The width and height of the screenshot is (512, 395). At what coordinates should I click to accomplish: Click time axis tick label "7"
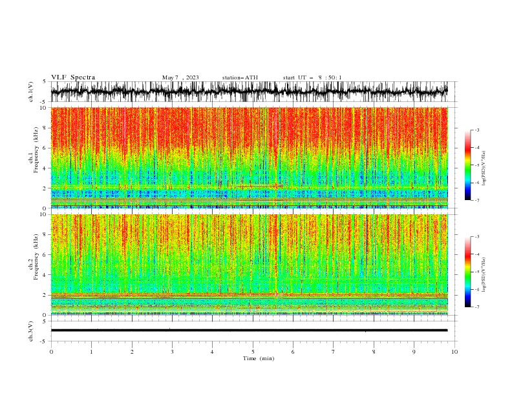pyautogui.click(x=334, y=352)
